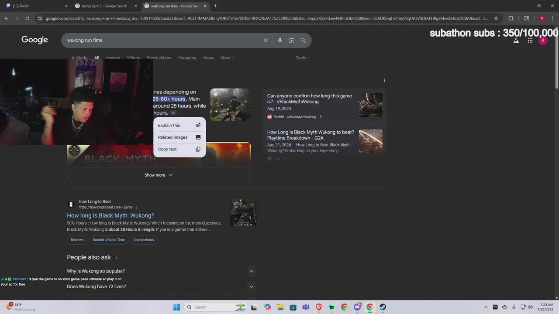Click the magnifier search submit icon
This screenshot has height=314, width=559.
tap(303, 40)
